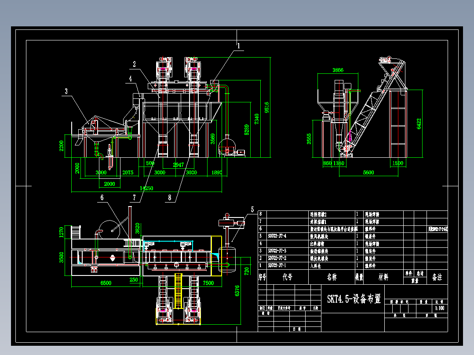Viewport: 474px width, 355px height.
Task: Click the dimension 2075
Action: click(x=128, y=173)
